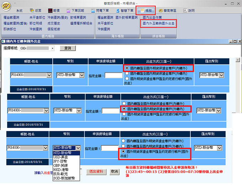Open the 華南專區 zone icon
Screen dimensions: 242x187
click(161, 10)
